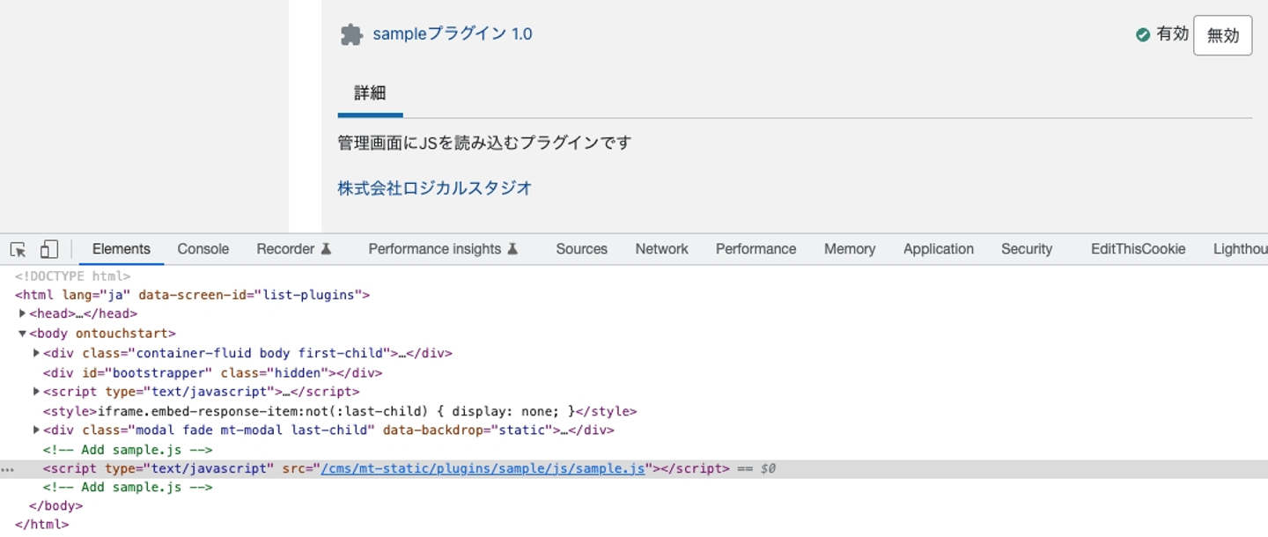Open the 株式会社ロジカルスタジオ link
Viewport: 1268px width, 537px height.
coord(435,188)
